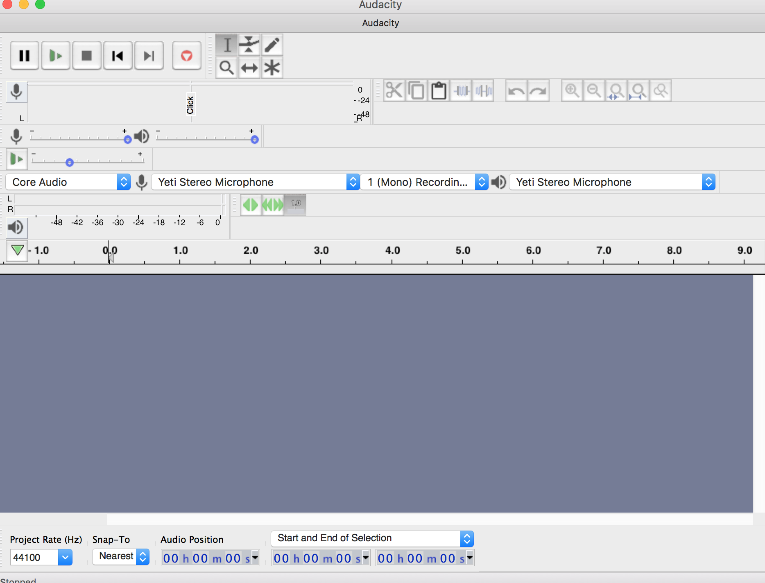The width and height of the screenshot is (765, 583).
Task: Open selection end time format arrow
Action: coord(470,557)
